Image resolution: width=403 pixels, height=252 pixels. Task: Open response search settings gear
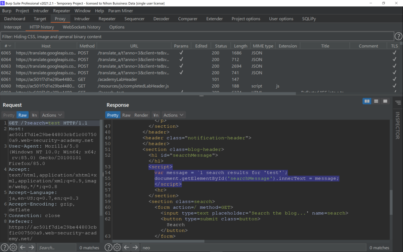pos(117,248)
